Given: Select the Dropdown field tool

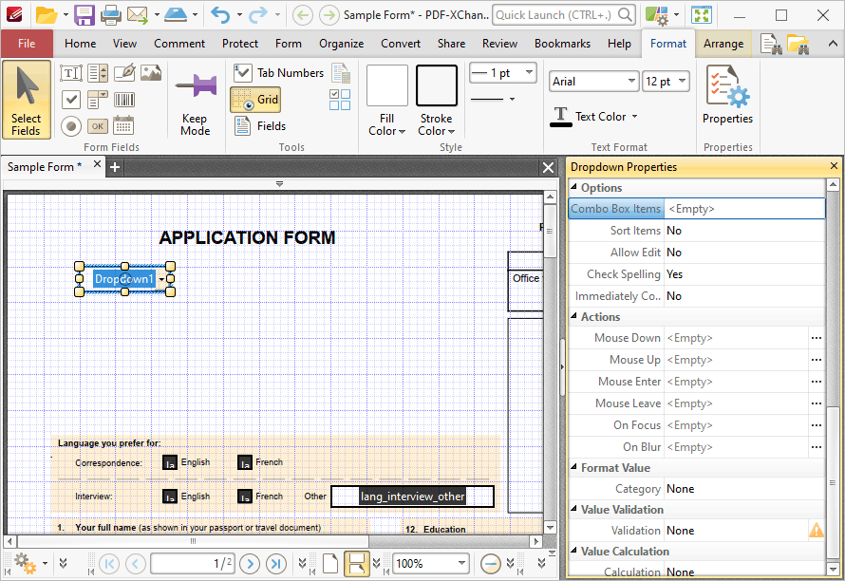Looking at the screenshot, I should [x=98, y=99].
